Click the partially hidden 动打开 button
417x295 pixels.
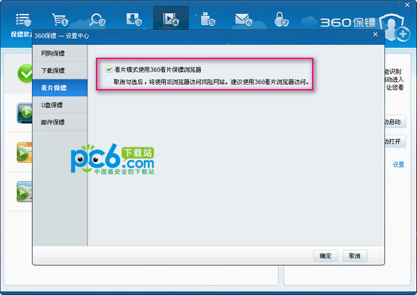[395, 141]
